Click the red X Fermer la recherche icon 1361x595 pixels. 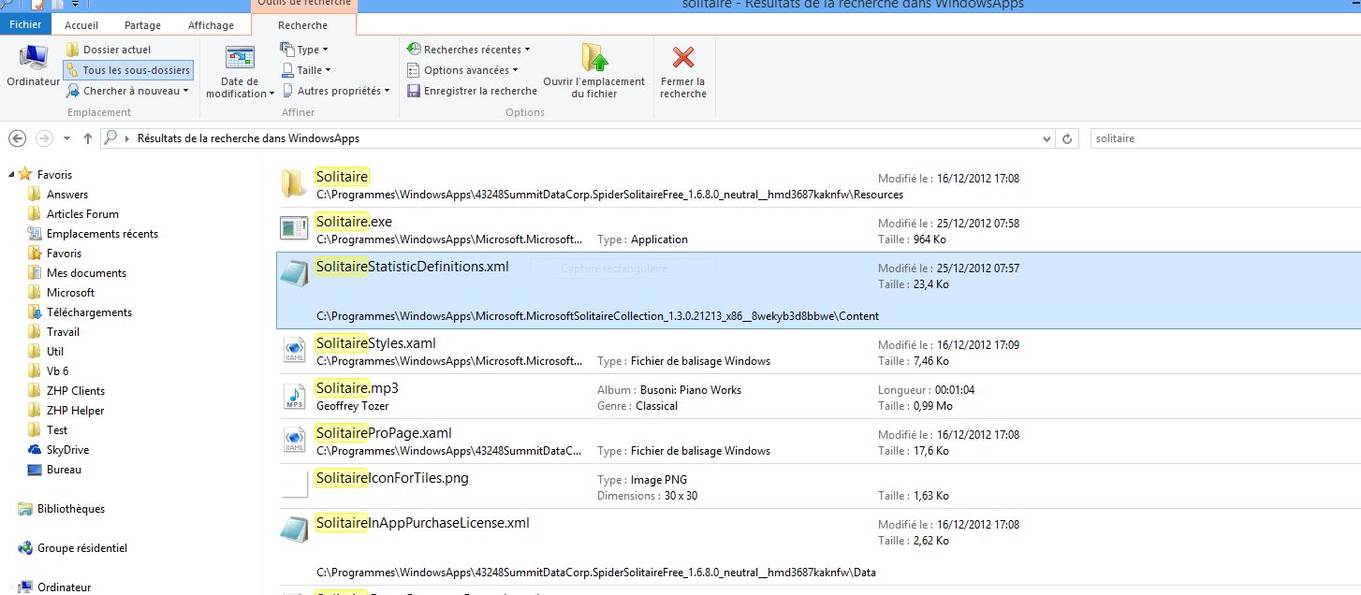pos(683,58)
